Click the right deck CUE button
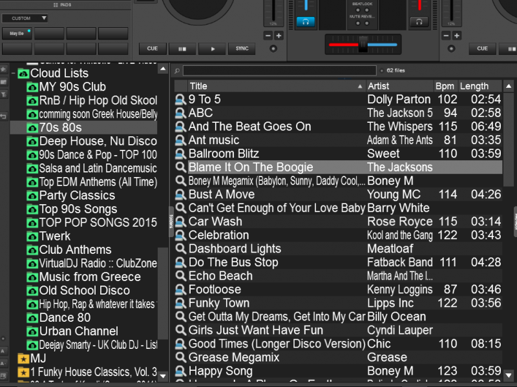This screenshot has width=517, height=387. point(482,48)
